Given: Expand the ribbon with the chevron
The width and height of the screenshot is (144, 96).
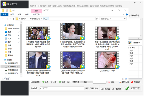Looking at the screenshot, I should (124, 14).
